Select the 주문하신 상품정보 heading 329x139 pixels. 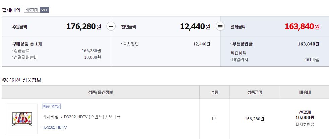(22, 80)
